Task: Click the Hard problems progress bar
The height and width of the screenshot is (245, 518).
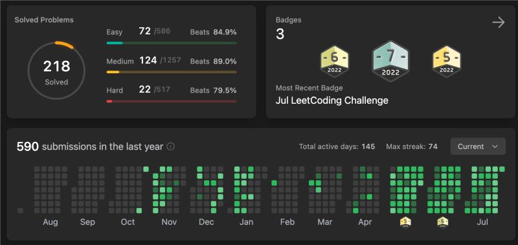Action: tap(172, 101)
